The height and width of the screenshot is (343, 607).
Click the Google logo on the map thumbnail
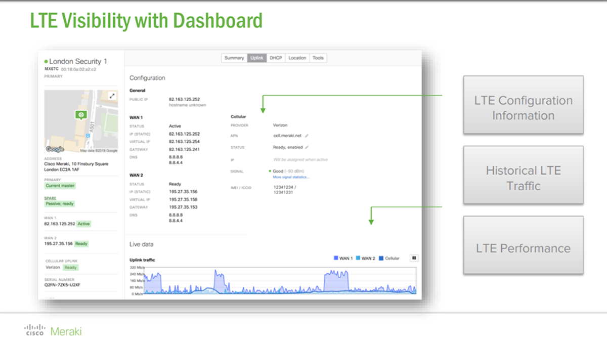(54, 149)
